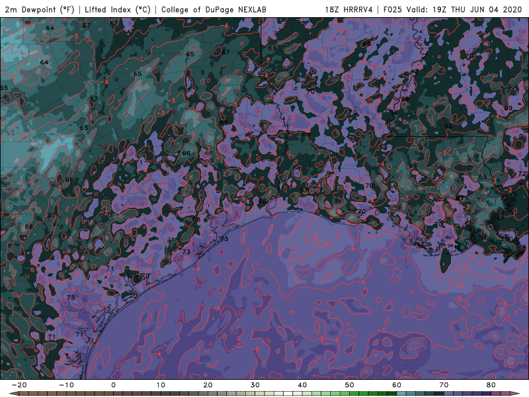The image size is (529, 397).
Task: Click the 20 label on the color scale
Action: click(x=208, y=385)
